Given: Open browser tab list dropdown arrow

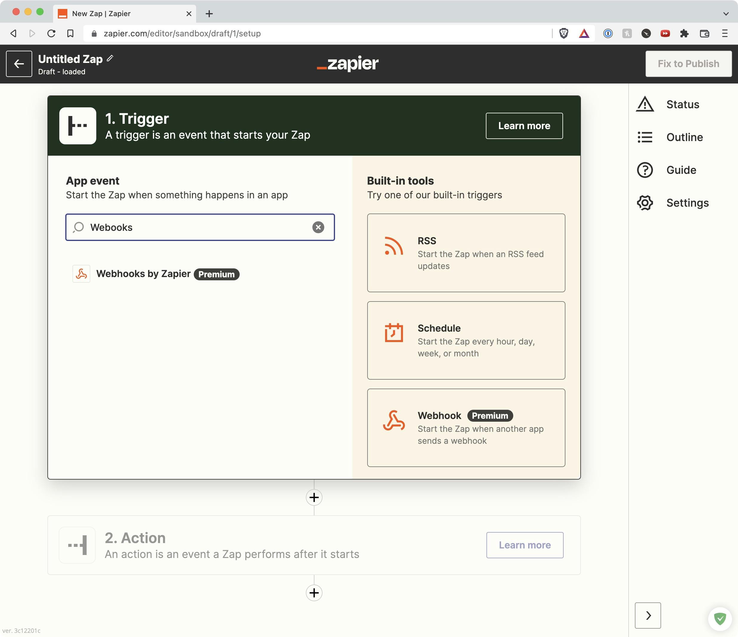Looking at the screenshot, I should pos(725,13).
